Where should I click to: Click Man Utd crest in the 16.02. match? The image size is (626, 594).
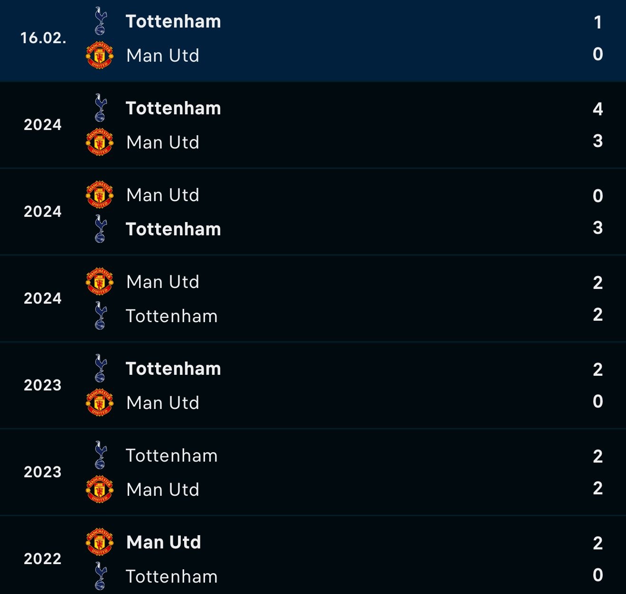click(100, 56)
